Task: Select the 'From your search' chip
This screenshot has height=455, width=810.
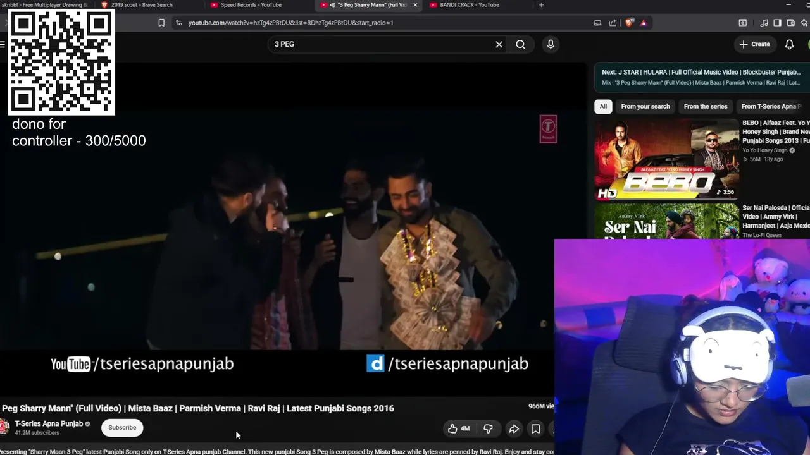Action: point(645,106)
